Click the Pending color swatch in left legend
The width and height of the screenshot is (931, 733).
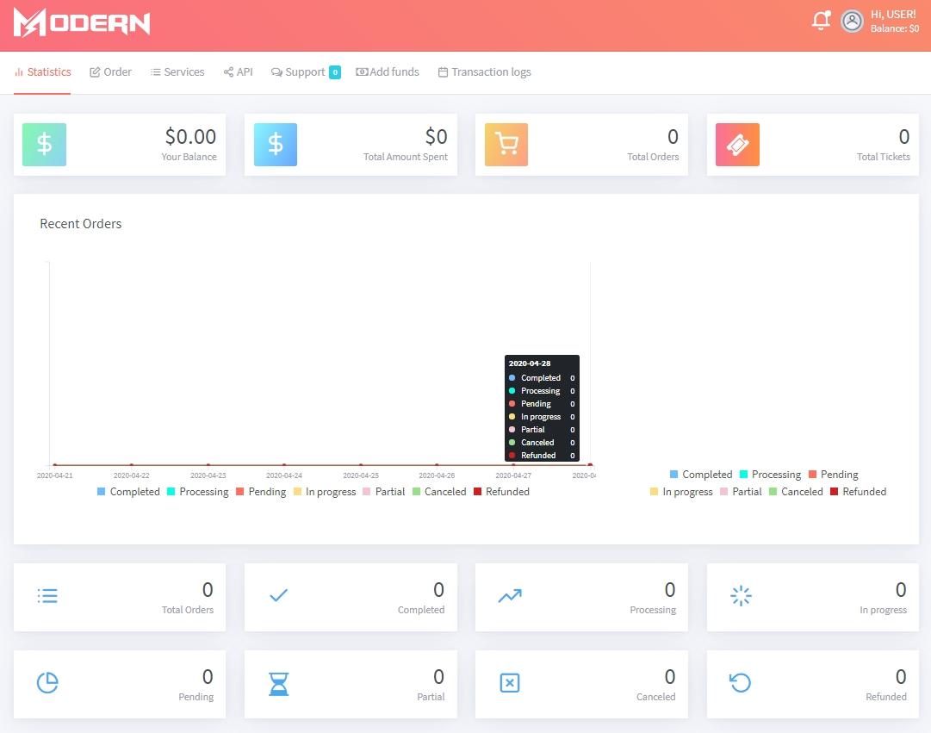tap(240, 492)
